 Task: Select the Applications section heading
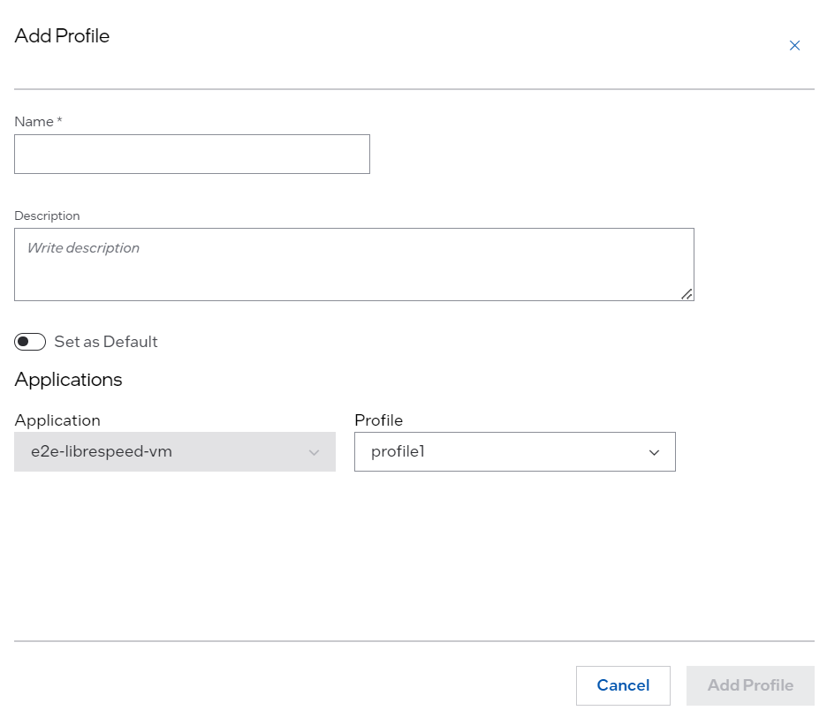pyautogui.click(x=68, y=380)
